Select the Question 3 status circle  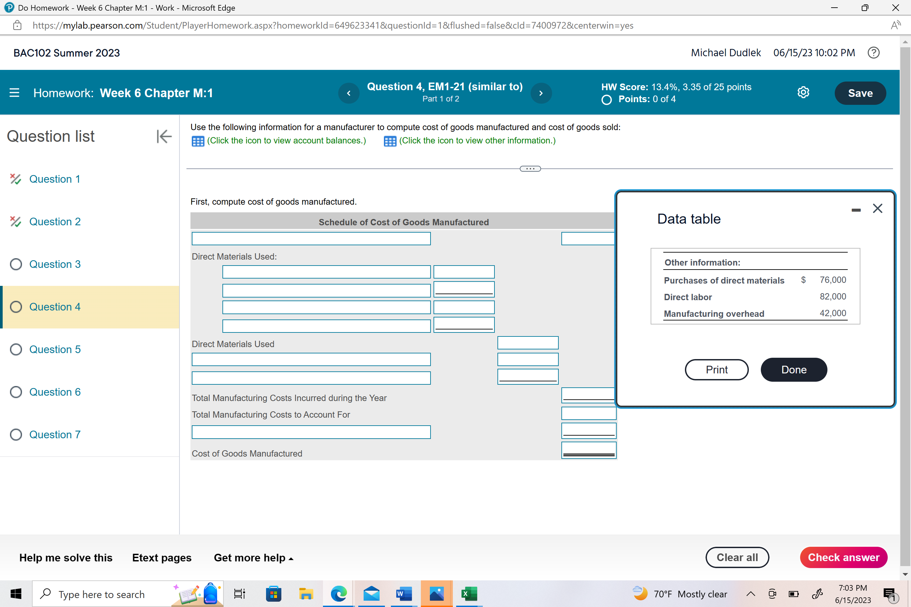16,264
